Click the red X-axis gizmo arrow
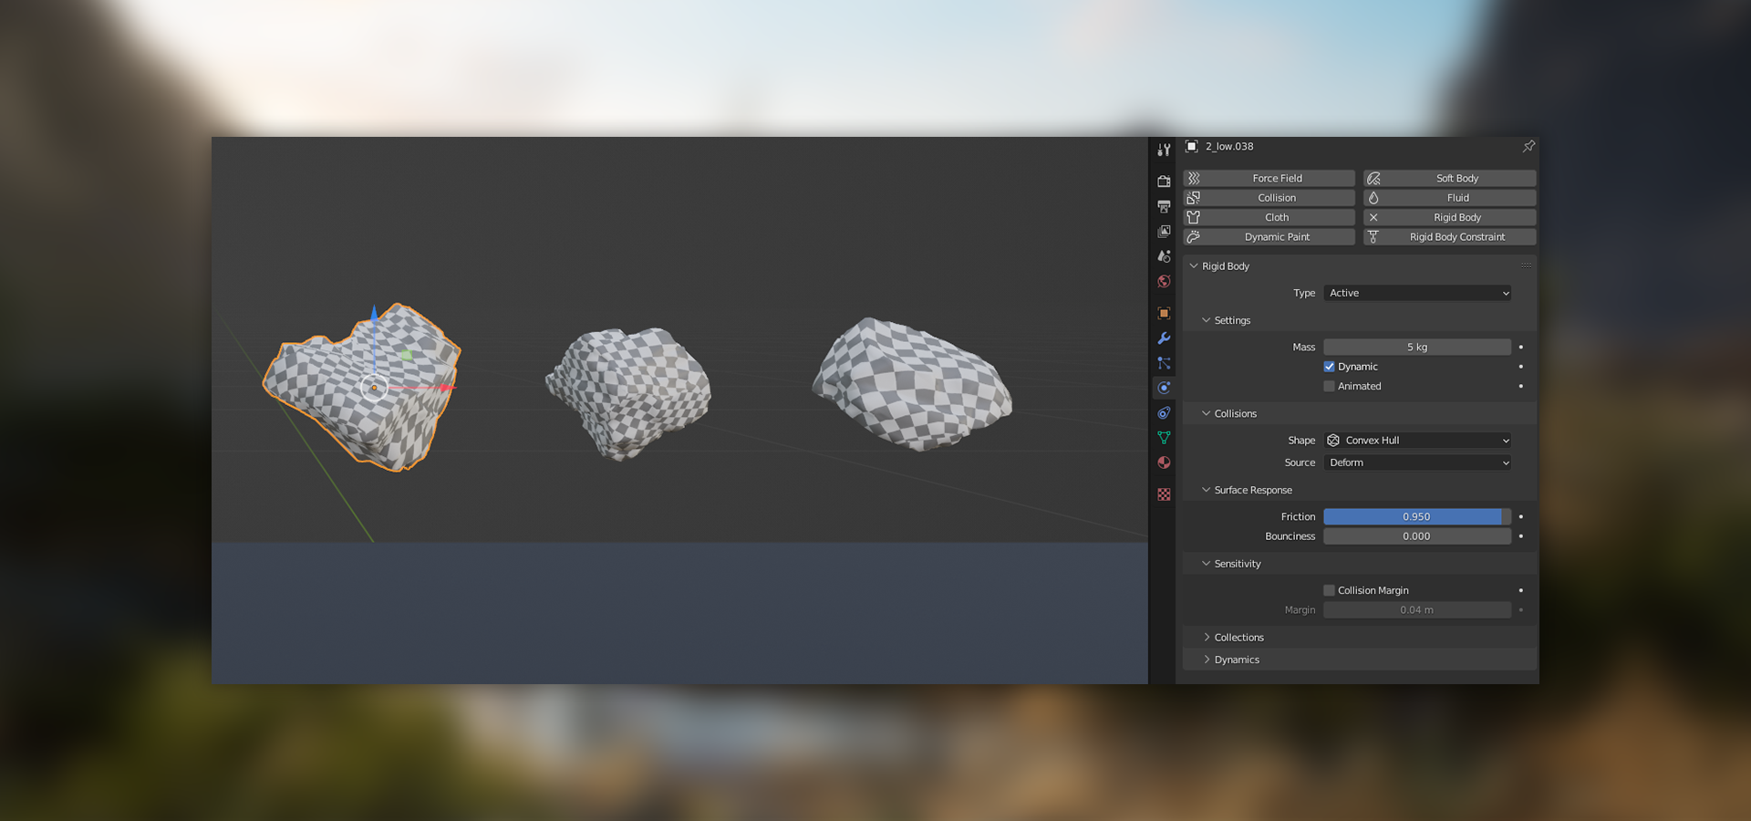The width and height of the screenshot is (1751, 821). click(x=445, y=388)
